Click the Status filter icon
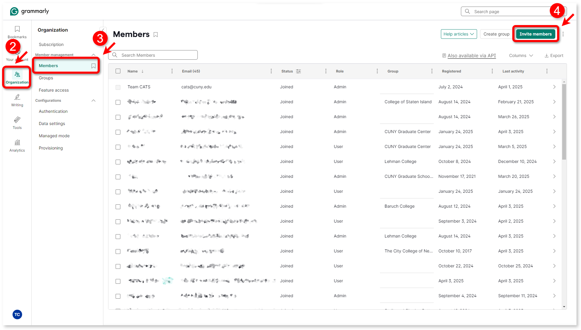 coord(298,71)
